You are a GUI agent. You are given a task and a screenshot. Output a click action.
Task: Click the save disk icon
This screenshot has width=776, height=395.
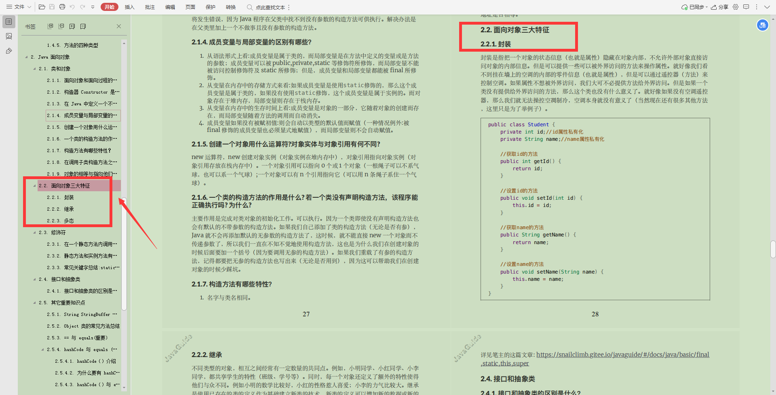click(x=52, y=7)
